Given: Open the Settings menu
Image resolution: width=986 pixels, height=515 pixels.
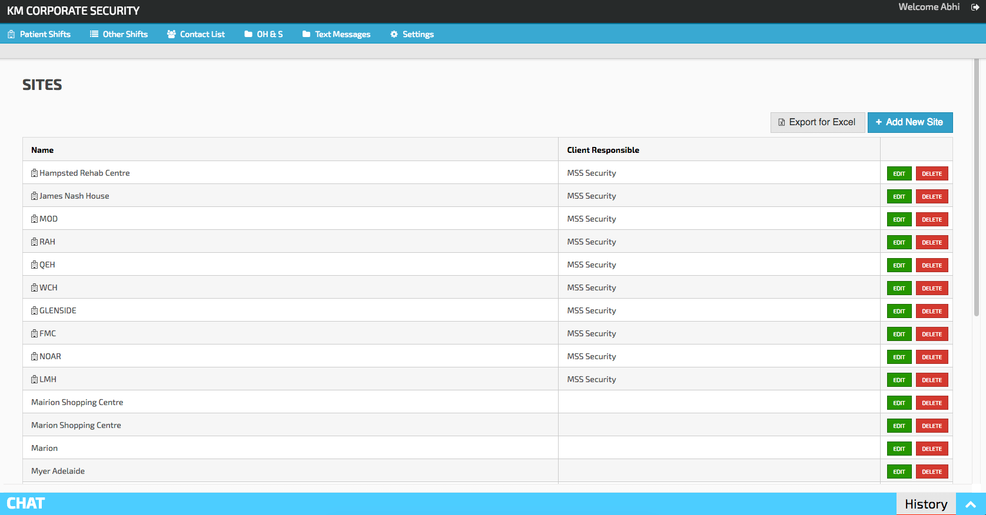Looking at the screenshot, I should point(412,34).
